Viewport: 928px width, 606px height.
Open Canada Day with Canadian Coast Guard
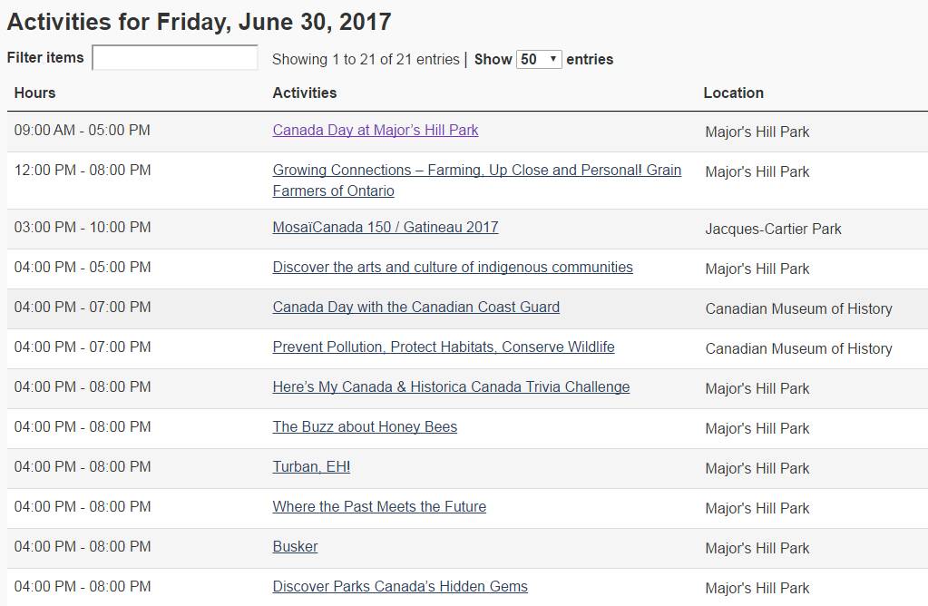(x=415, y=307)
